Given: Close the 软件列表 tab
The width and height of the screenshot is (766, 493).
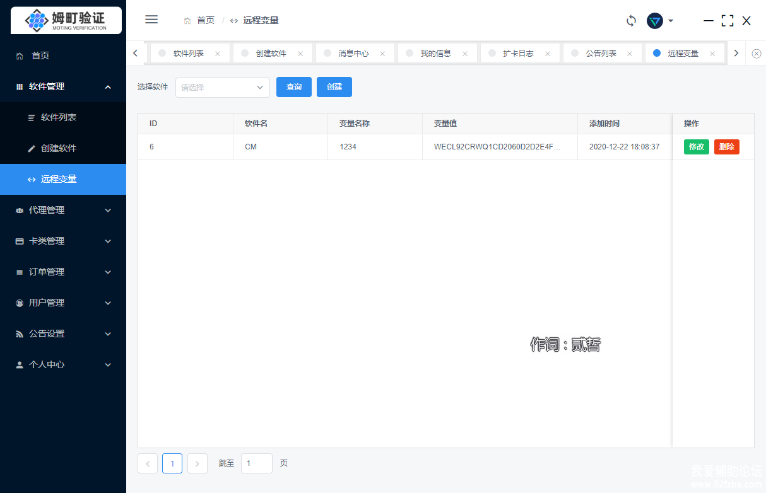Looking at the screenshot, I should point(218,54).
